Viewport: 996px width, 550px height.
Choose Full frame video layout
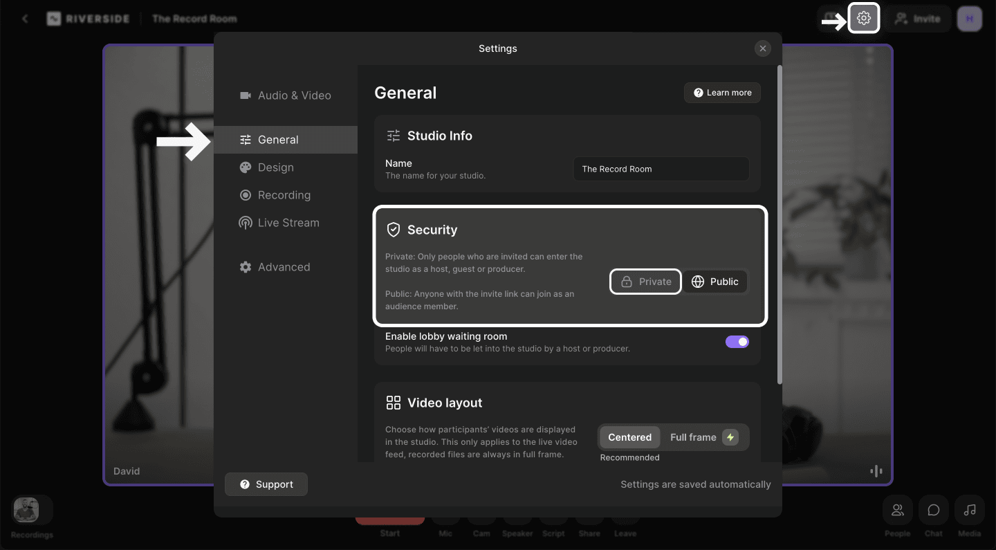click(703, 437)
